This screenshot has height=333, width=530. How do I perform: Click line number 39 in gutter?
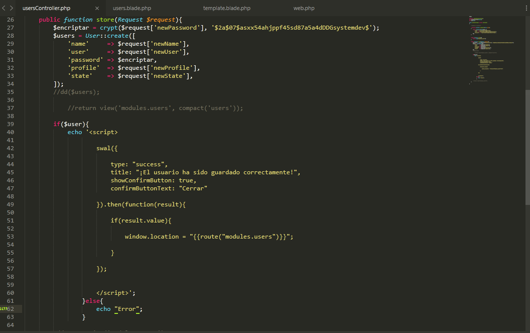pos(11,124)
